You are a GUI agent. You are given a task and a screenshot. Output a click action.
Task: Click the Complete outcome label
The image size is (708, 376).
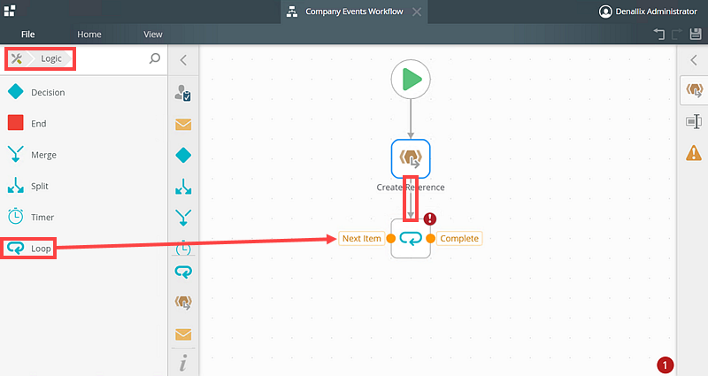(x=459, y=238)
